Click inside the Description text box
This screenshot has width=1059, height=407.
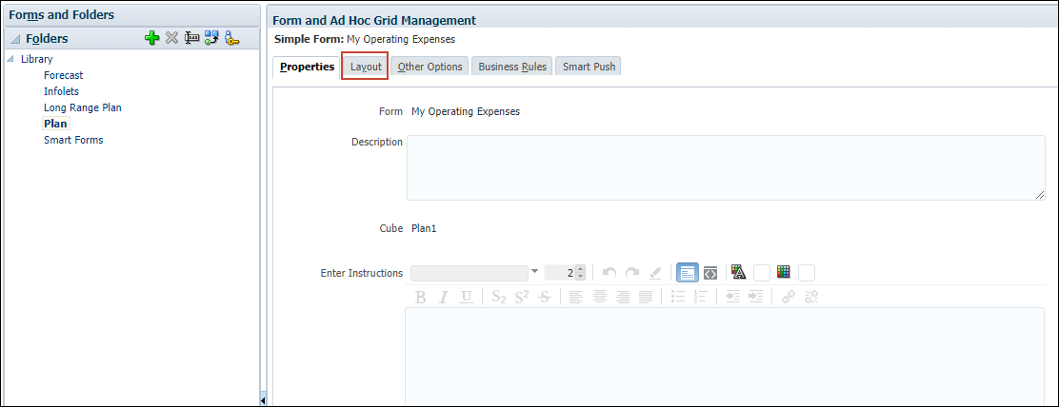(x=726, y=167)
